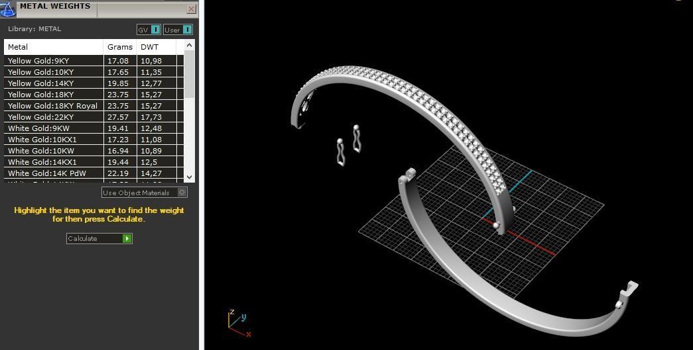Click the green Calculate arrow icon

(127, 238)
